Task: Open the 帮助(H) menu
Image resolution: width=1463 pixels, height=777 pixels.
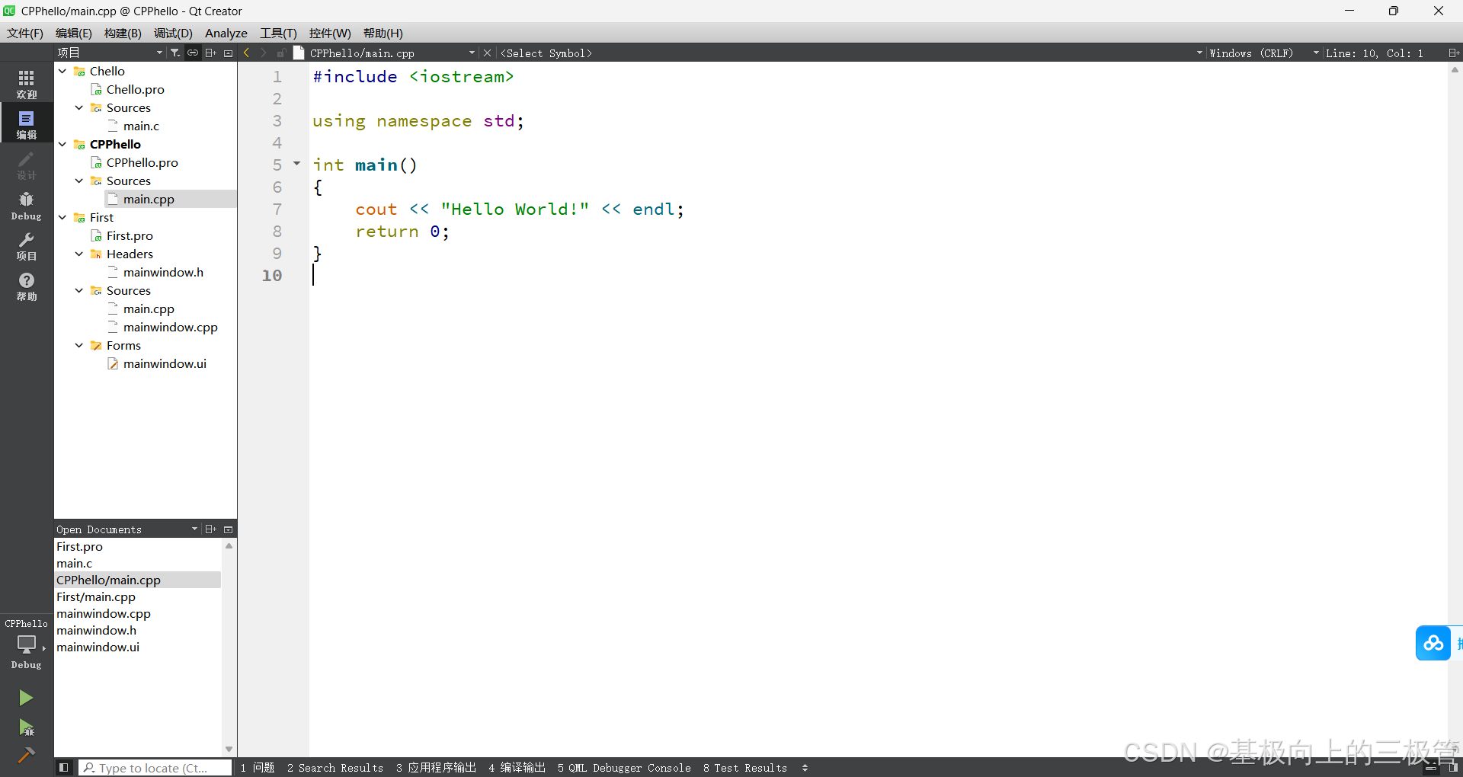Action: coord(383,33)
